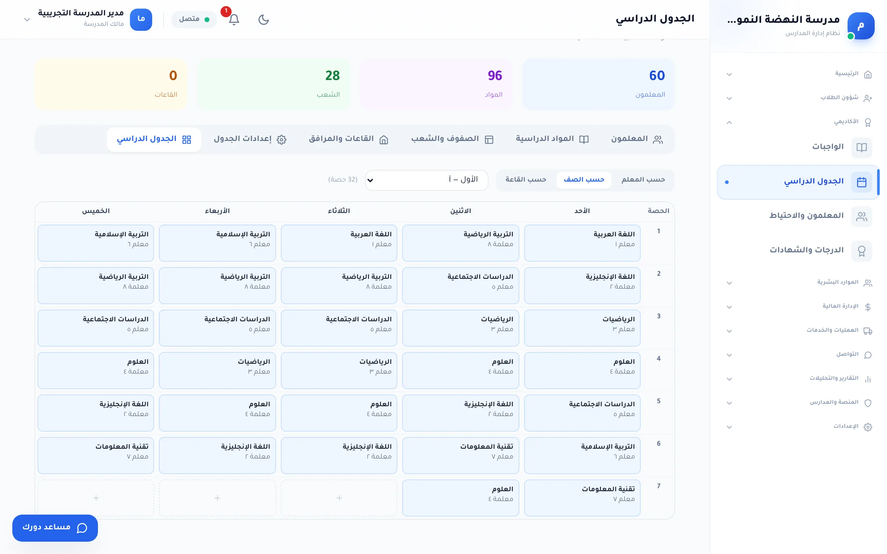Click gear icon next to الإعدادات in sidebar
Viewport: 887px width, 554px height.
pos(868,427)
